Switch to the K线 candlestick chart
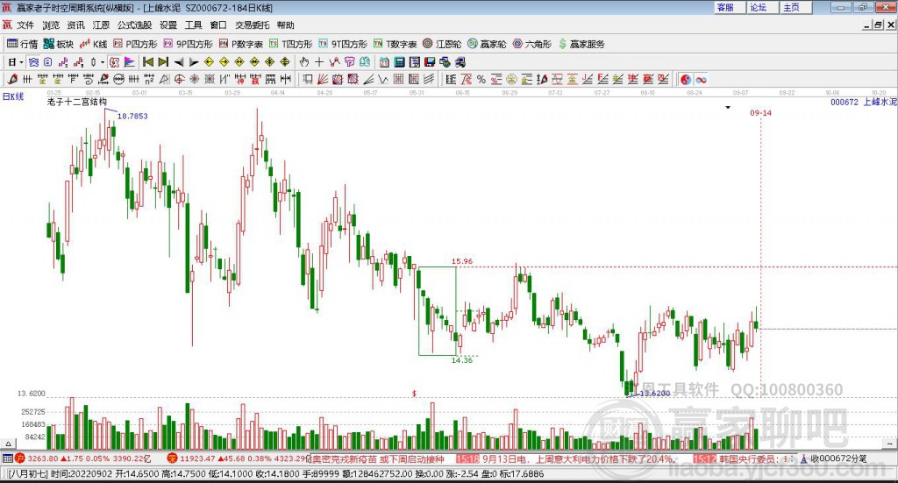The height and width of the screenshot is (483, 898). [x=93, y=44]
